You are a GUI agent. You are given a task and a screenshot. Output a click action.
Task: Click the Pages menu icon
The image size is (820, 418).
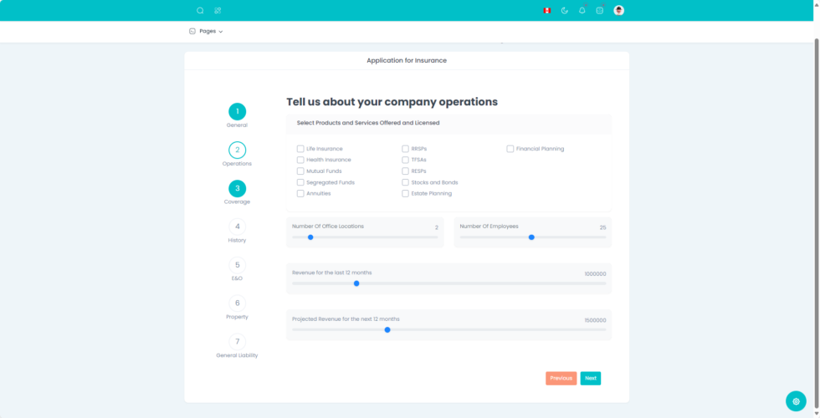[x=192, y=31]
